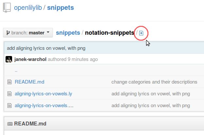Click the open book icon beside README.md heading
The height and width of the screenshot is (135, 204).
10,124
